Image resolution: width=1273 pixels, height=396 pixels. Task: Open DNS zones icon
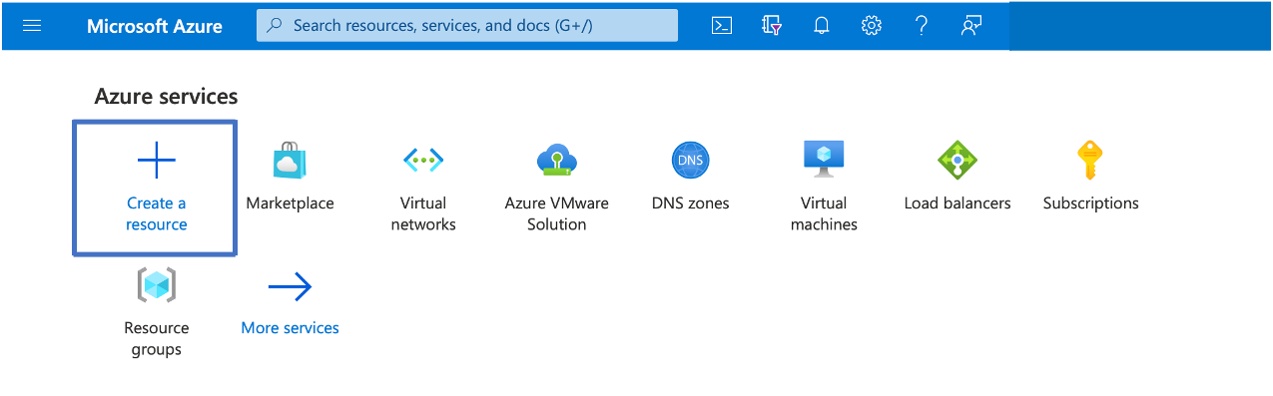(691, 160)
